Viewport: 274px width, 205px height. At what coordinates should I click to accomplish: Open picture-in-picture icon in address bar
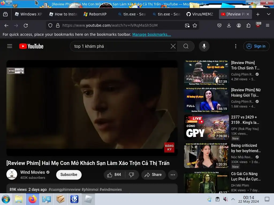pos(187,25)
